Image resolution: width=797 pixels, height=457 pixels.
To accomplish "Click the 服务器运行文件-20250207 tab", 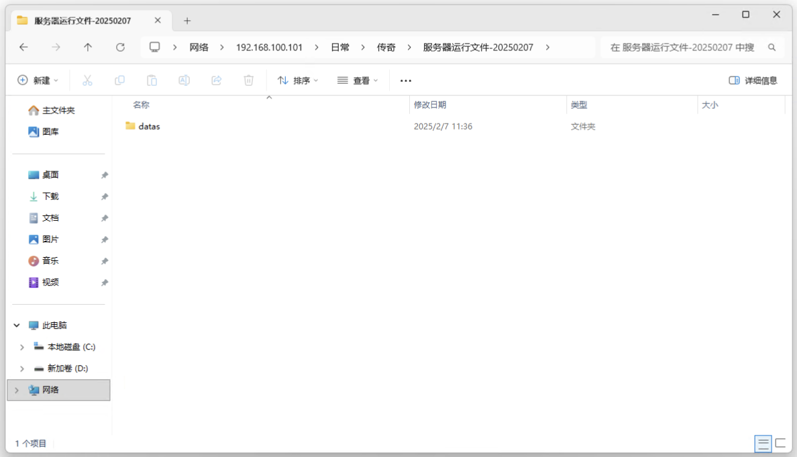I will tap(81, 20).
